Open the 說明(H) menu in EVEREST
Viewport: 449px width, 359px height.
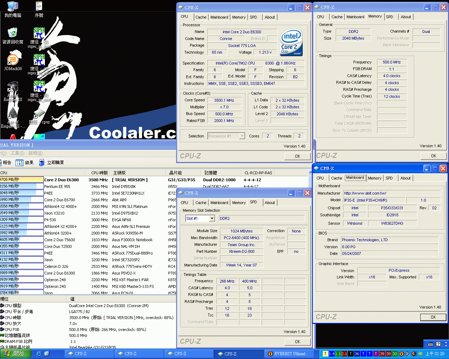(35, 153)
